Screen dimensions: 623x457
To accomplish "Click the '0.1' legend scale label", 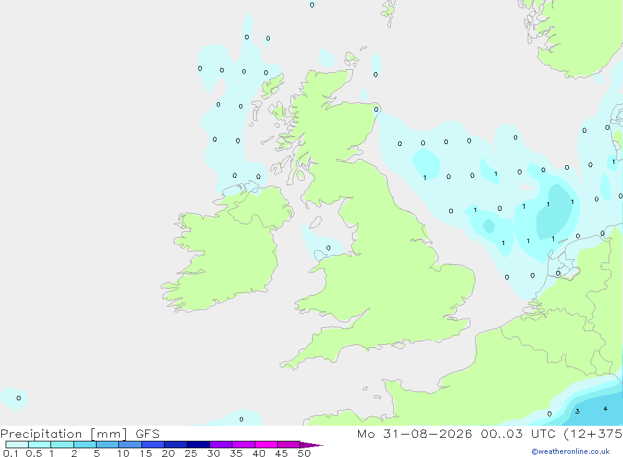I will point(11,453).
